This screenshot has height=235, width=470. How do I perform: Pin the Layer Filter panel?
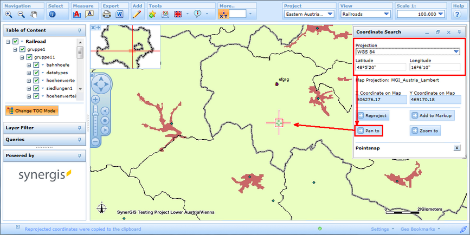80,128
